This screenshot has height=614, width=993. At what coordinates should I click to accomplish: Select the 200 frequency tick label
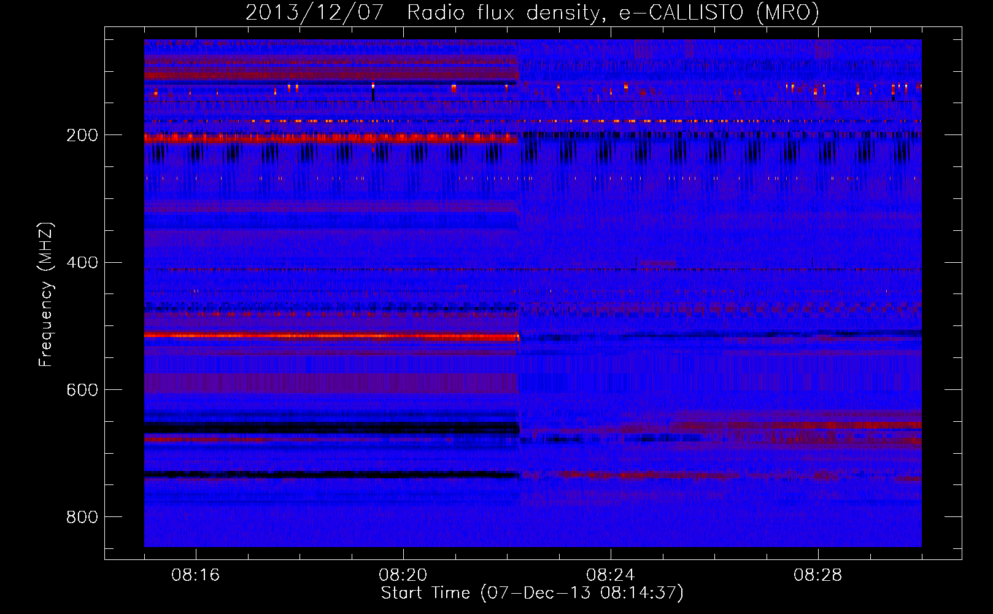coord(82,135)
